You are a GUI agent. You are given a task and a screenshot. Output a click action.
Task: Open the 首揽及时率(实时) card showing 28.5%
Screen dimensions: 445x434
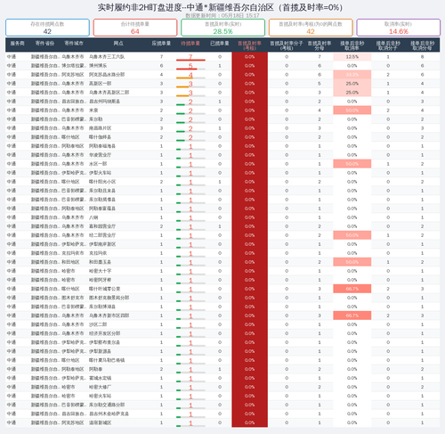click(x=222, y=28)
